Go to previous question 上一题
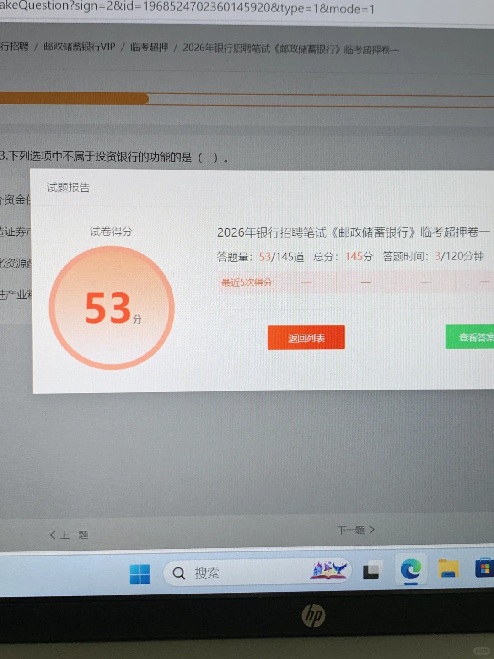This screenshot has width=494, height=659. coord(69,535)
